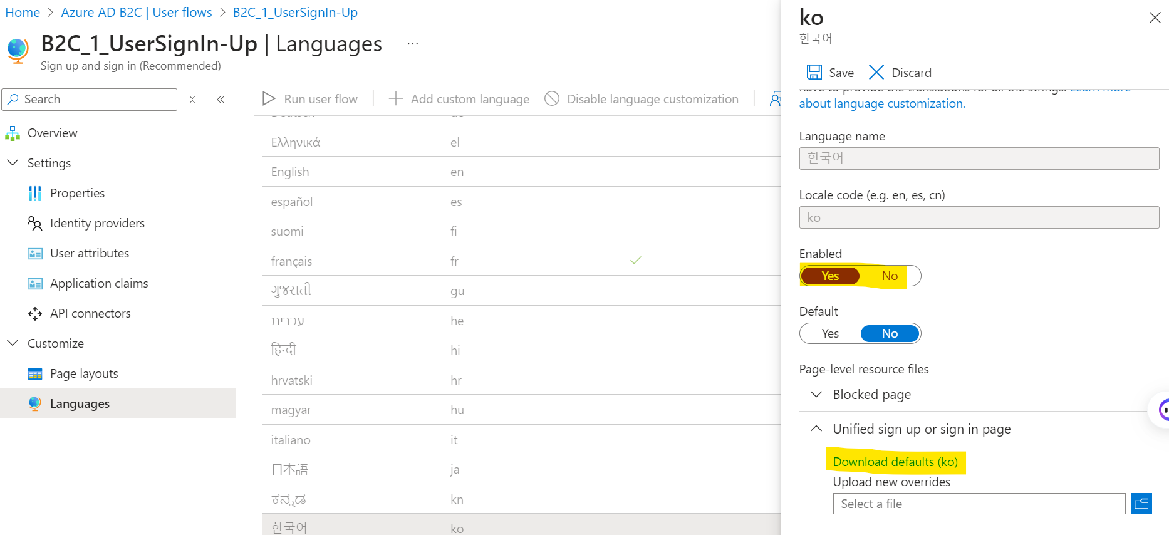Click the sidebar Search field
The width and height of the screenshot is (1169, 535).
pyautogui.click(x=90, y=99)
